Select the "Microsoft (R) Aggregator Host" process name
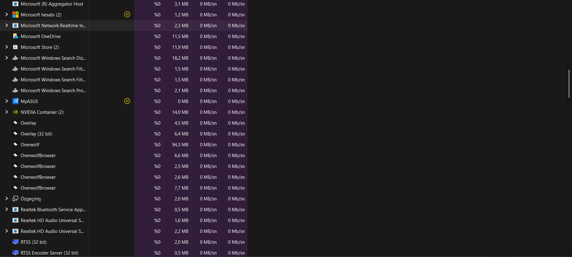Viewport: 572px width, 257px height. click(x=52, y=4)
